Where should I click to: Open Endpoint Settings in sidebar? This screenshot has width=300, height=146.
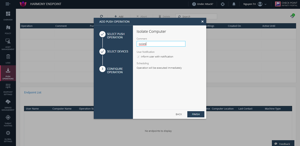8,89
